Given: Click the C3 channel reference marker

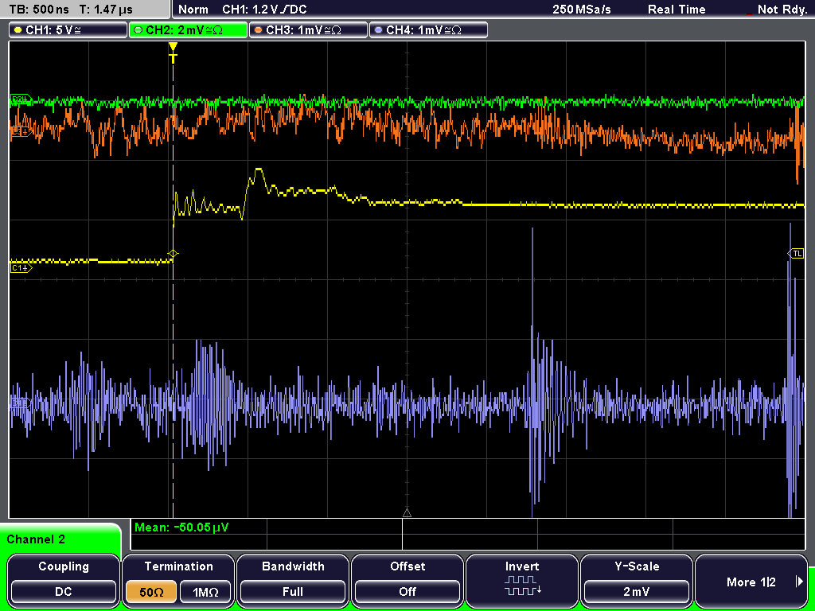Looking at the screenshot, I should (21, 133).
